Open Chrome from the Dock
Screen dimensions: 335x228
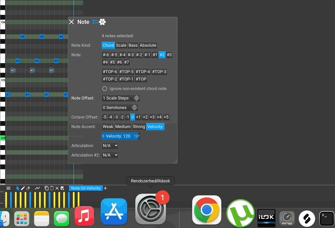[x=207, y=210]
